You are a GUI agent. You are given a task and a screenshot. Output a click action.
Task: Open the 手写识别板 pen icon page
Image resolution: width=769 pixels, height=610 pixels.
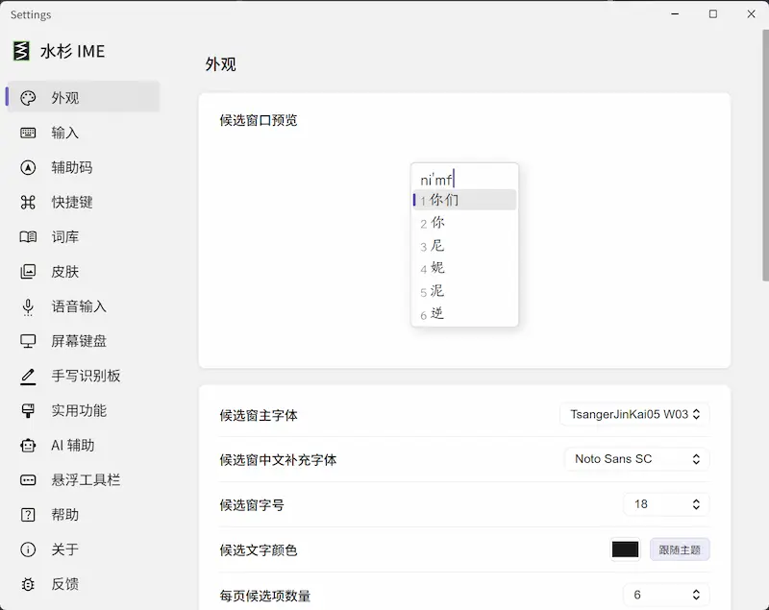[28, 377]
